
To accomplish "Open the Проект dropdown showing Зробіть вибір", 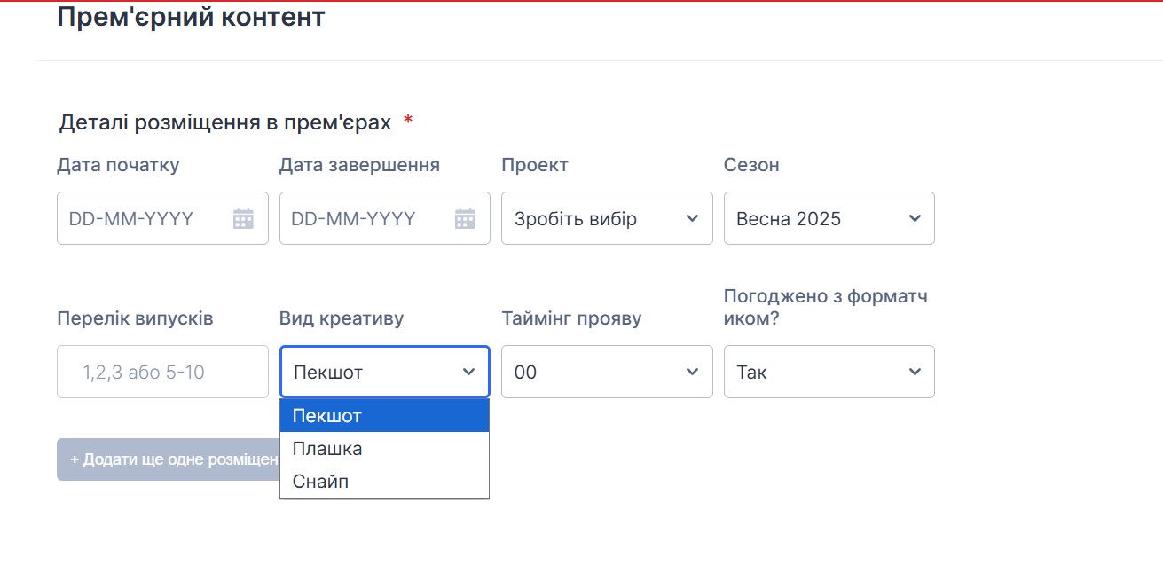I will 606,219.
